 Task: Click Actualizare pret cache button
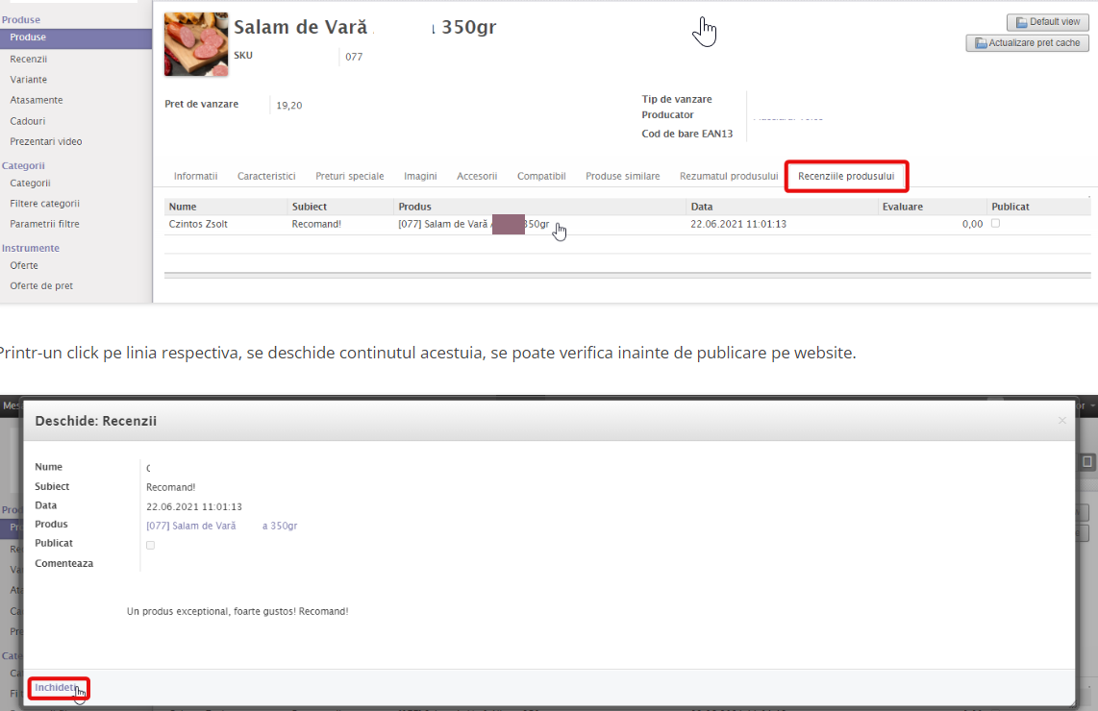1027,43
